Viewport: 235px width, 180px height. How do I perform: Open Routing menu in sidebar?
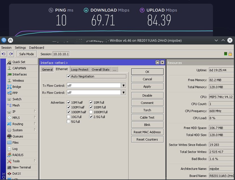(22, 124)
